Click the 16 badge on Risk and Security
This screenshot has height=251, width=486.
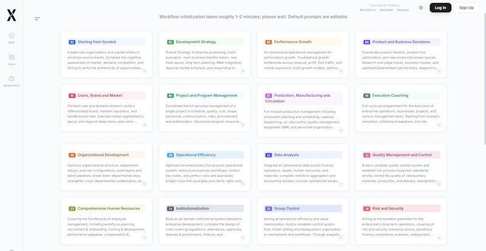pyautogui.click(x=367, y=208)
